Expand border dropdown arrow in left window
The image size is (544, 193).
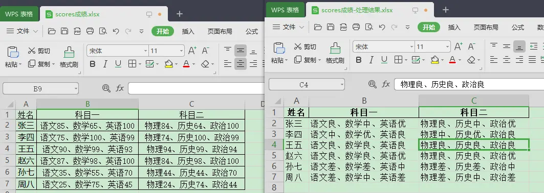point(140,64)
